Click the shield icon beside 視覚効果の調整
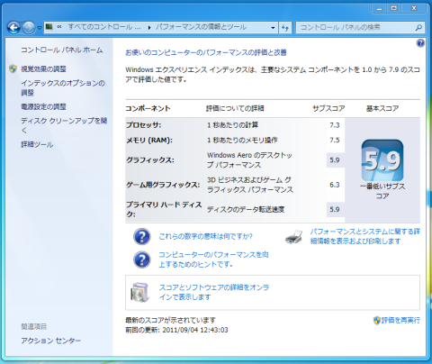This screenshot has height=364, width=432. tap(13, 68)
